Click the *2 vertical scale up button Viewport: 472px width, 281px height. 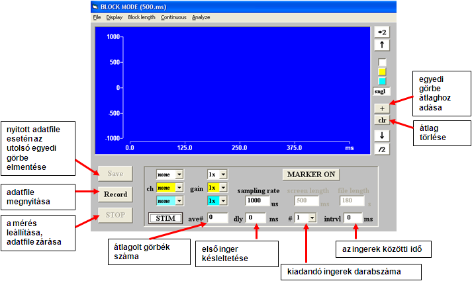(382, 32)
